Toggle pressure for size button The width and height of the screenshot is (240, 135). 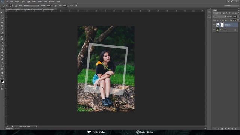(76, 6)
